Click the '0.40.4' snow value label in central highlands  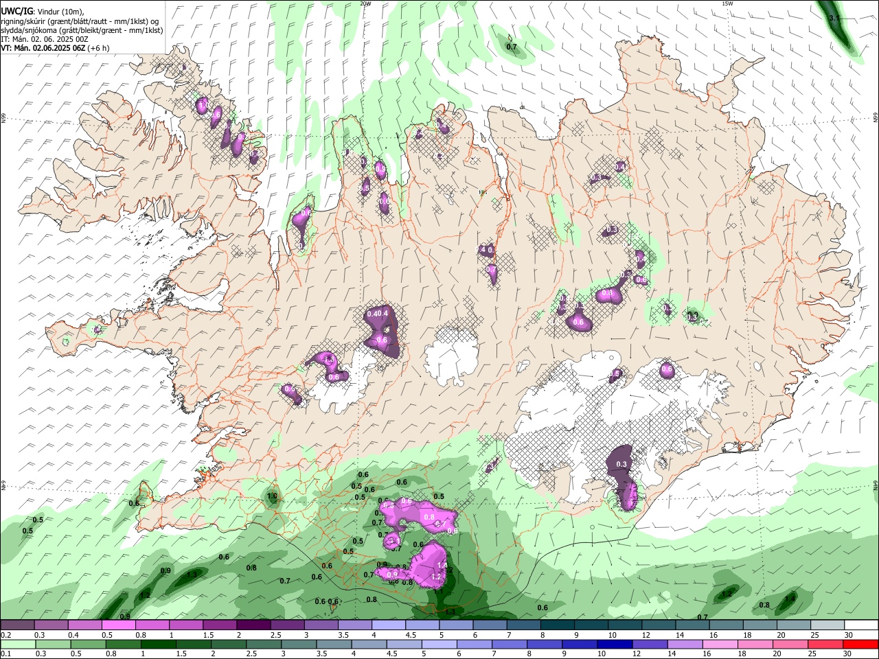click(378, 314)
